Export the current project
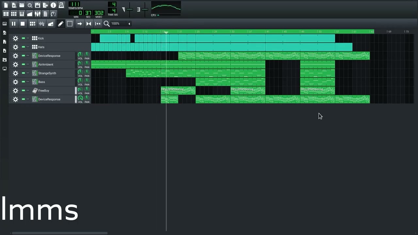 tap(45, 5)
